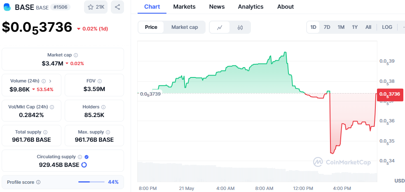This screenshot has width=405, height=192.
Task: Click the #1506 rank badge
Action: point(60,7)
